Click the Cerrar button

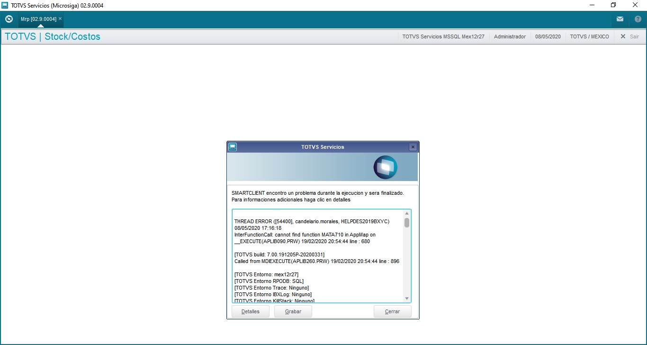pos(392,311)
